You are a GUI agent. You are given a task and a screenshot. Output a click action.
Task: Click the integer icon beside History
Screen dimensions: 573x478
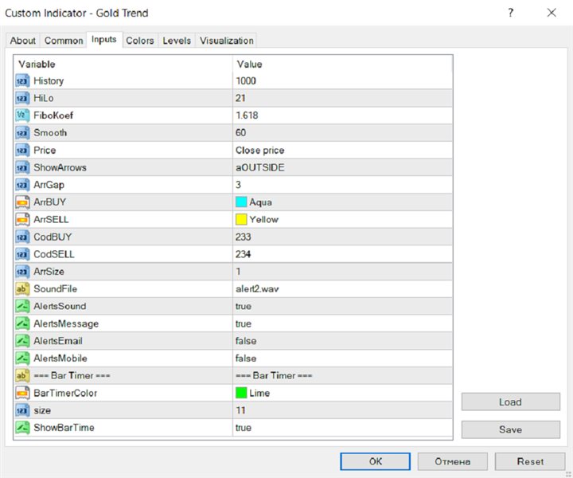(x=22, y=80)
